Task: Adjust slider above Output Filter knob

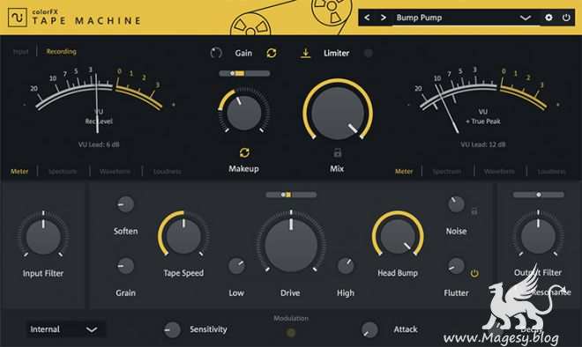Action: (539, 195)
